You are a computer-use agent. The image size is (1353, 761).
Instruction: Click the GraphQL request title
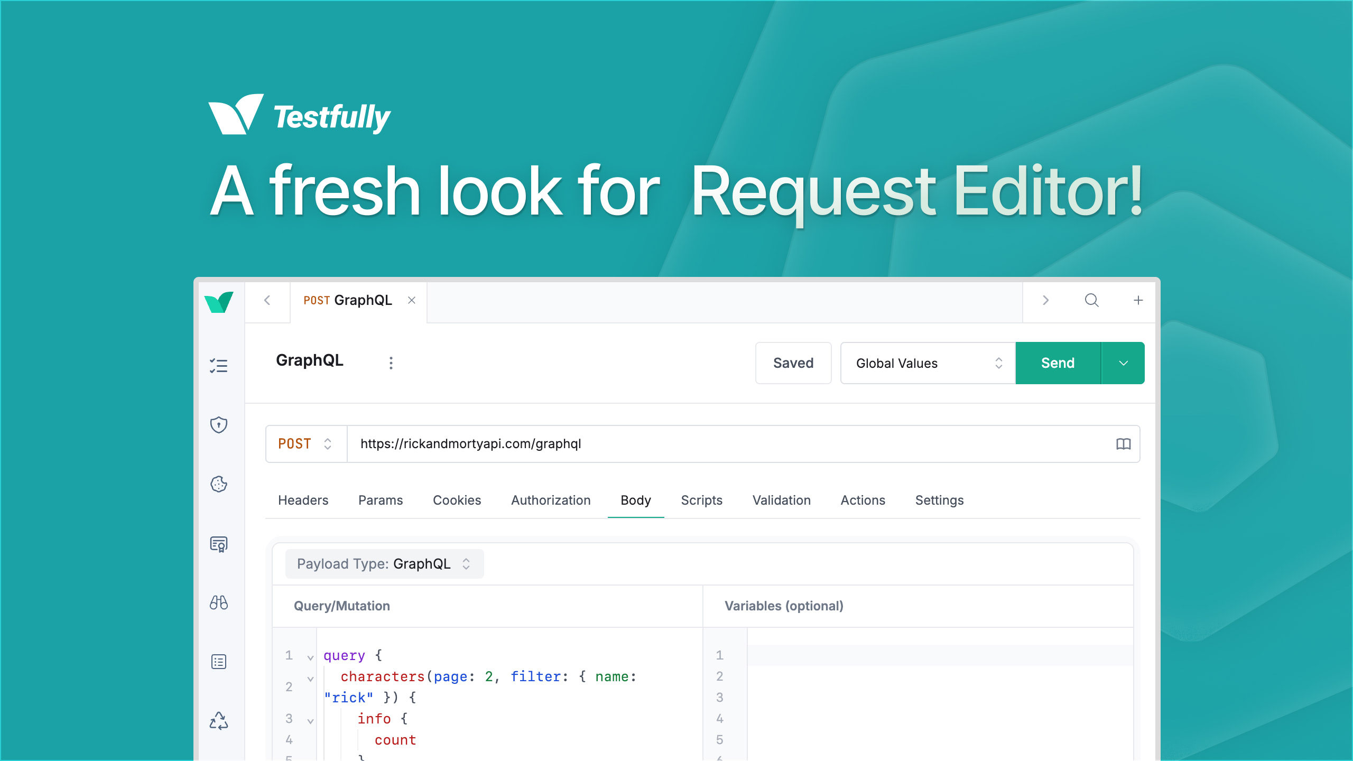pyautogui.click(x=310, y=360)
